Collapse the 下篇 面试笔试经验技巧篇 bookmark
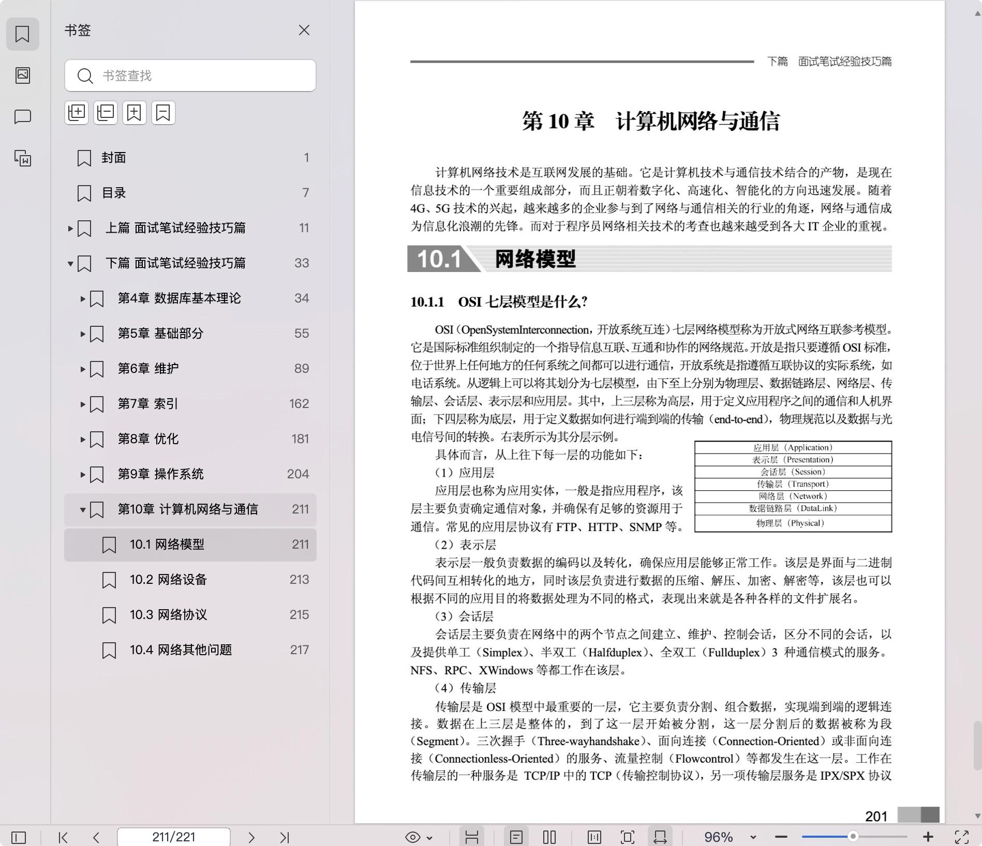The image size is (982, 846). 70,263
